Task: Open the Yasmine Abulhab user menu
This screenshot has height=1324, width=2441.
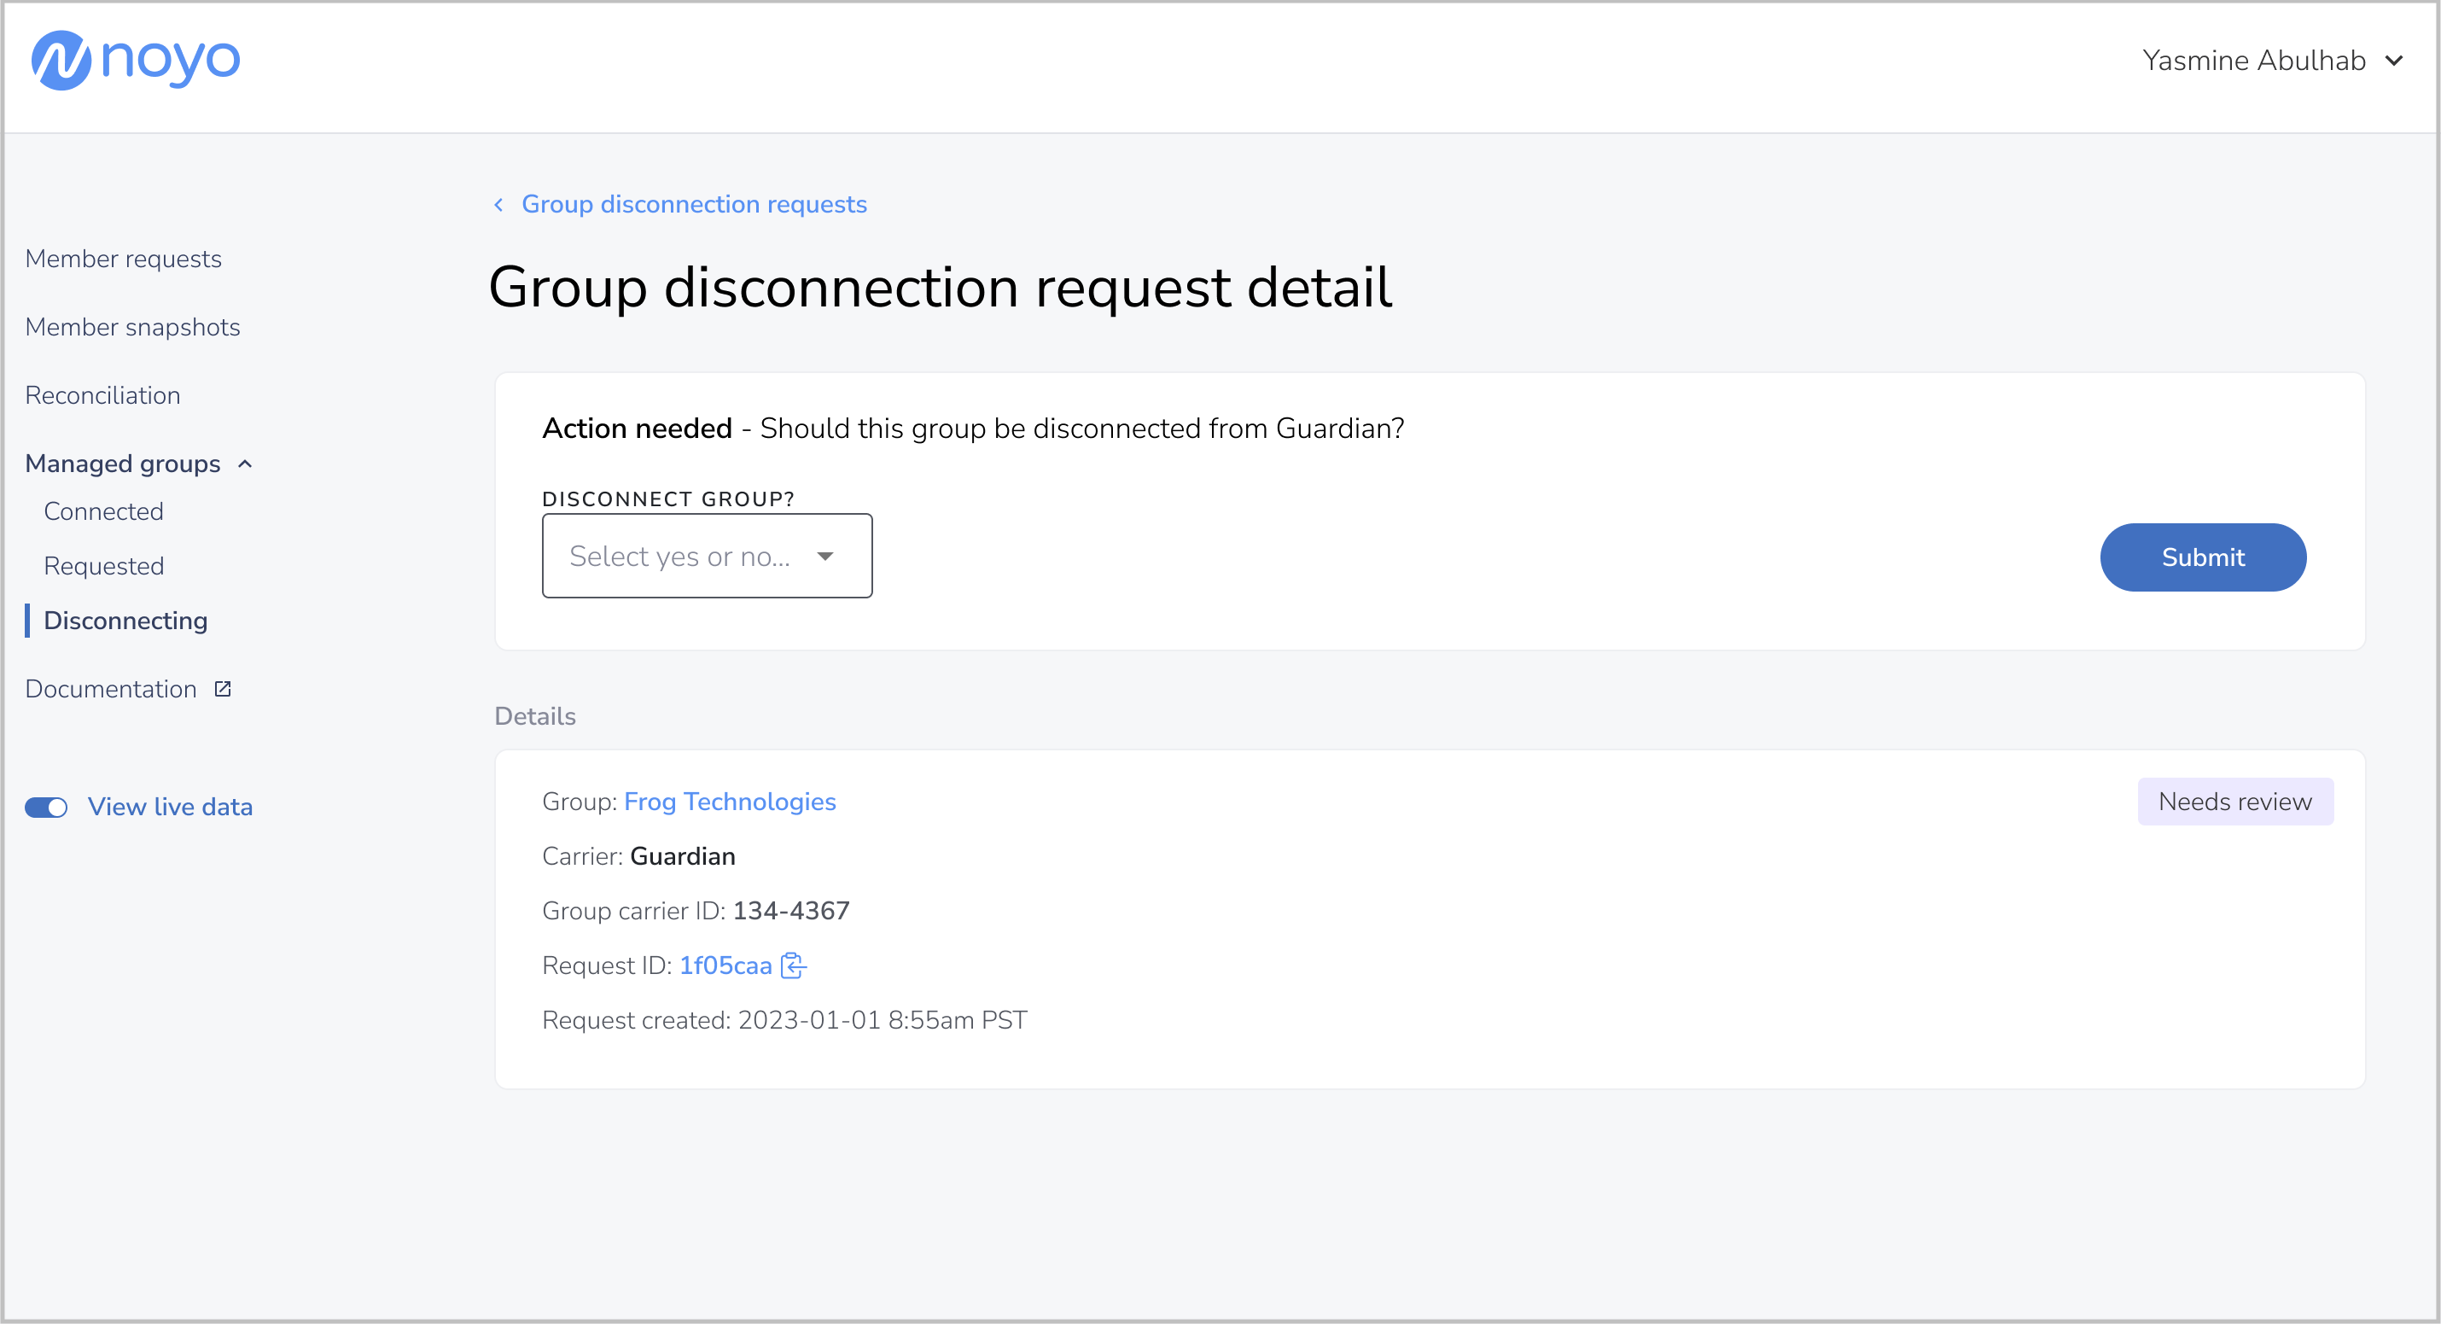Action: point(2273,61)
